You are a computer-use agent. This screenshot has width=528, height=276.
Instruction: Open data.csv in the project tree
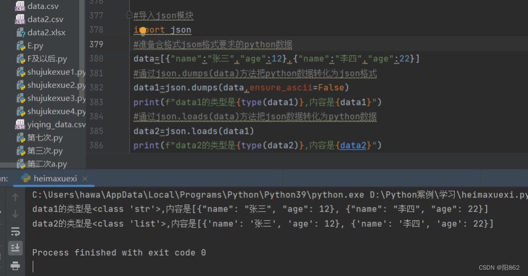coord(43,6)
